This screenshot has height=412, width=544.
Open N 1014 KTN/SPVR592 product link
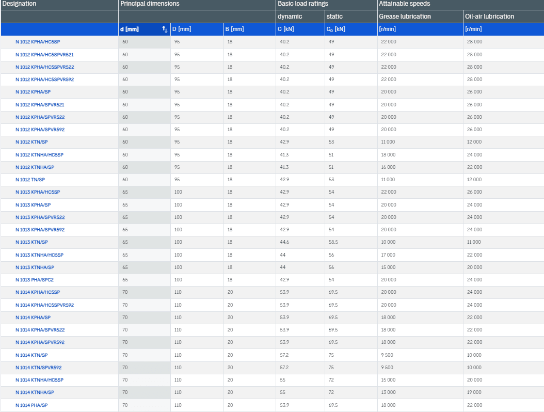[38, 368]
